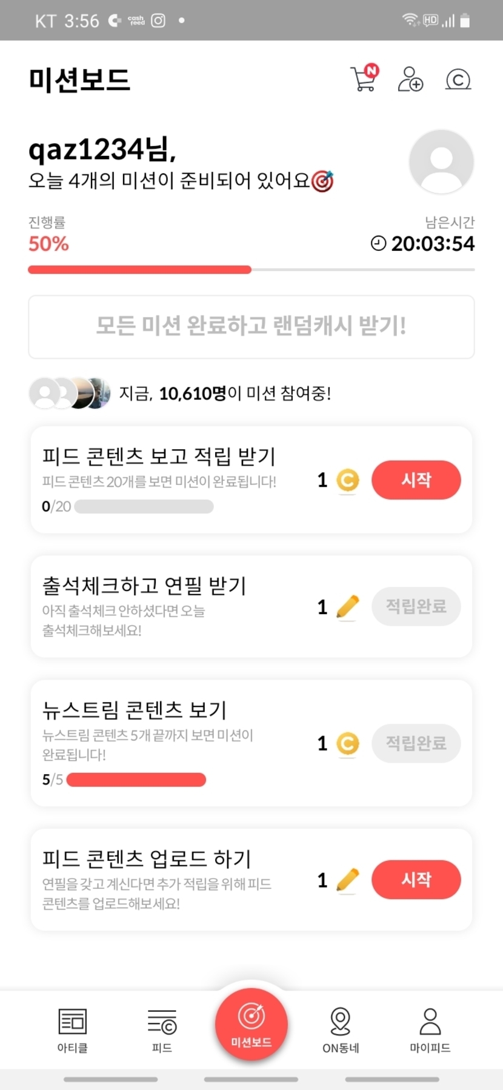Tap the default profile avatar
The image size is (503, 1090).
441,162
